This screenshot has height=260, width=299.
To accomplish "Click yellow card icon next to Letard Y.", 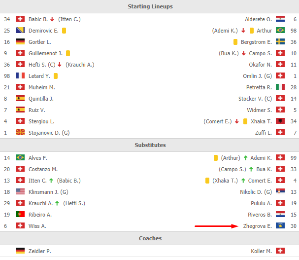I will [56, 76].
